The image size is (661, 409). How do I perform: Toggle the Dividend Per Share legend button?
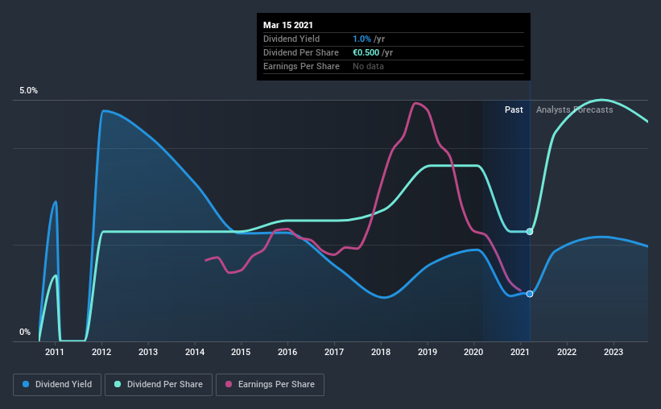(x=159, y=385)
